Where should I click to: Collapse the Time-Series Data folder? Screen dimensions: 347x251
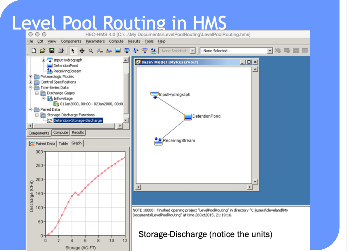pos(30,88)
